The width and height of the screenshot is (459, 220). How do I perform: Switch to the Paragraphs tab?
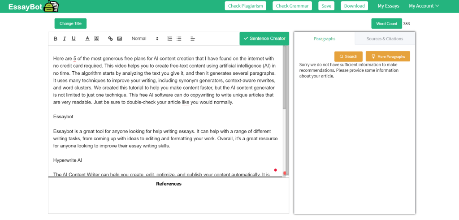pyautogui.click(x=325, y=39)
